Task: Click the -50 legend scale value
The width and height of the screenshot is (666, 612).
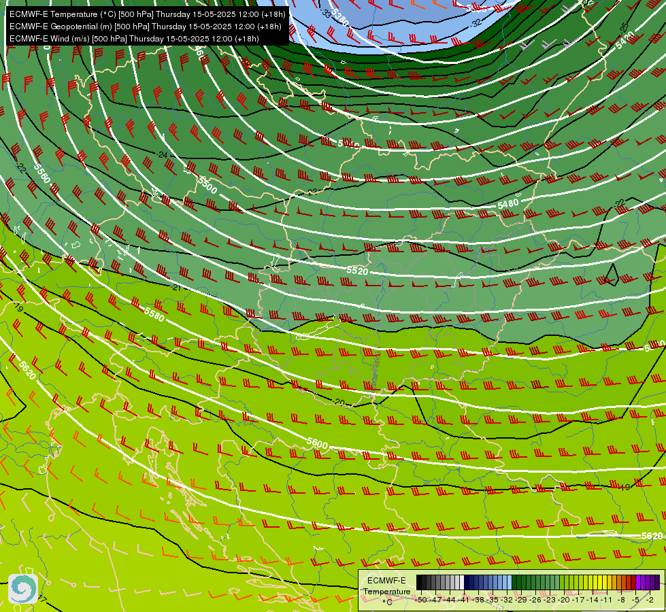Action: coord(422,600)
